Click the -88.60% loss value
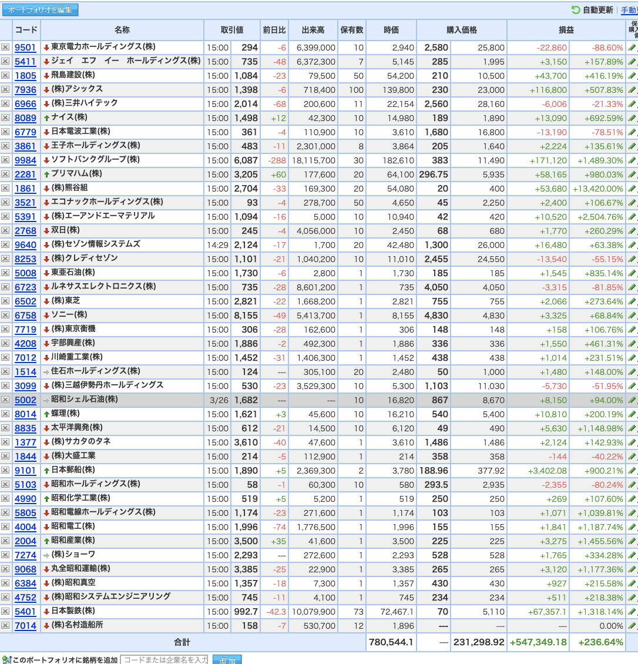 607,48
